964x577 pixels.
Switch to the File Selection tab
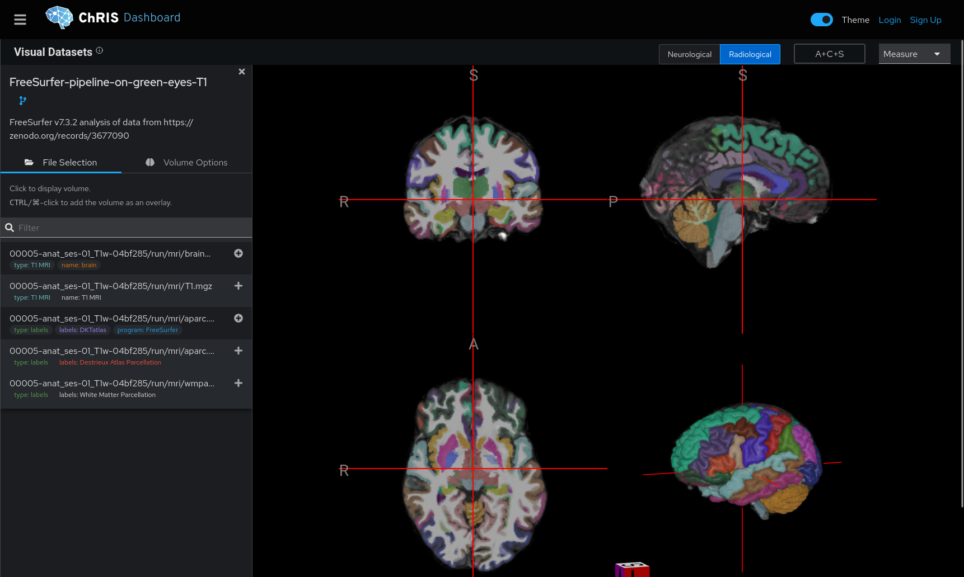[x=61, y=162]
